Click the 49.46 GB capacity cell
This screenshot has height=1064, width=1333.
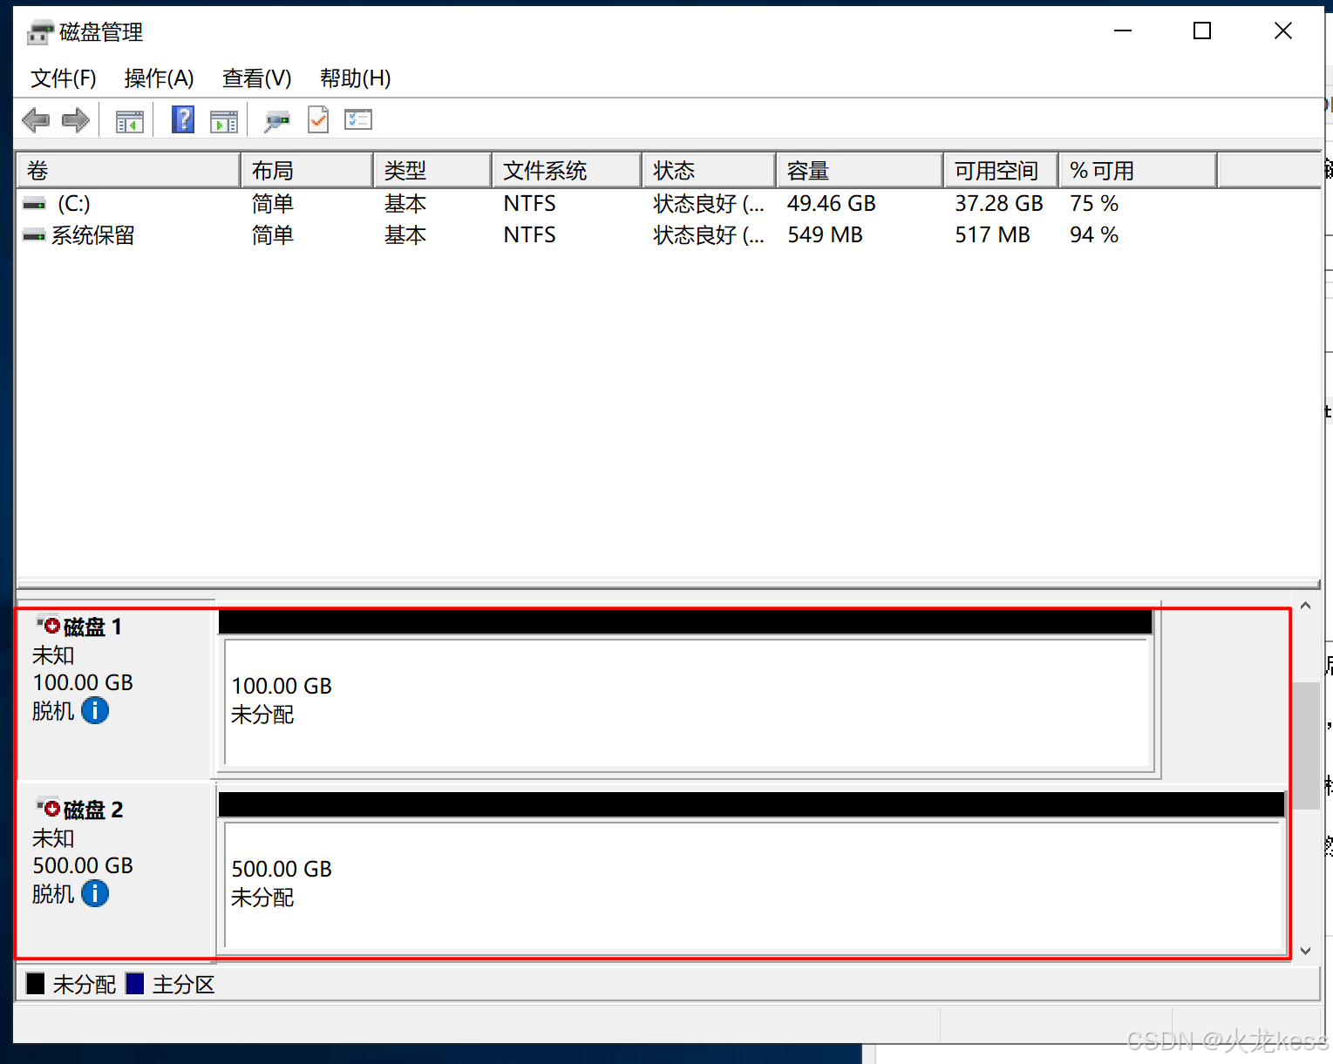point(831,204)
